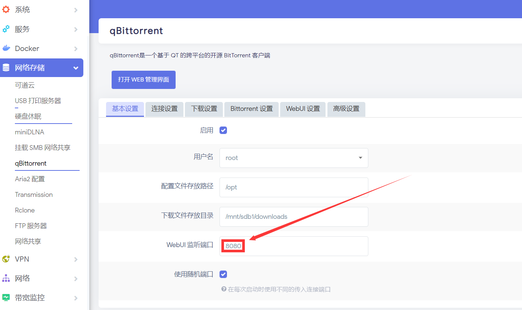Image resolution: width=522 pixels, height=310 pixels.
Task: Click the WebUI 监听端口 input field
Action: 294,246
